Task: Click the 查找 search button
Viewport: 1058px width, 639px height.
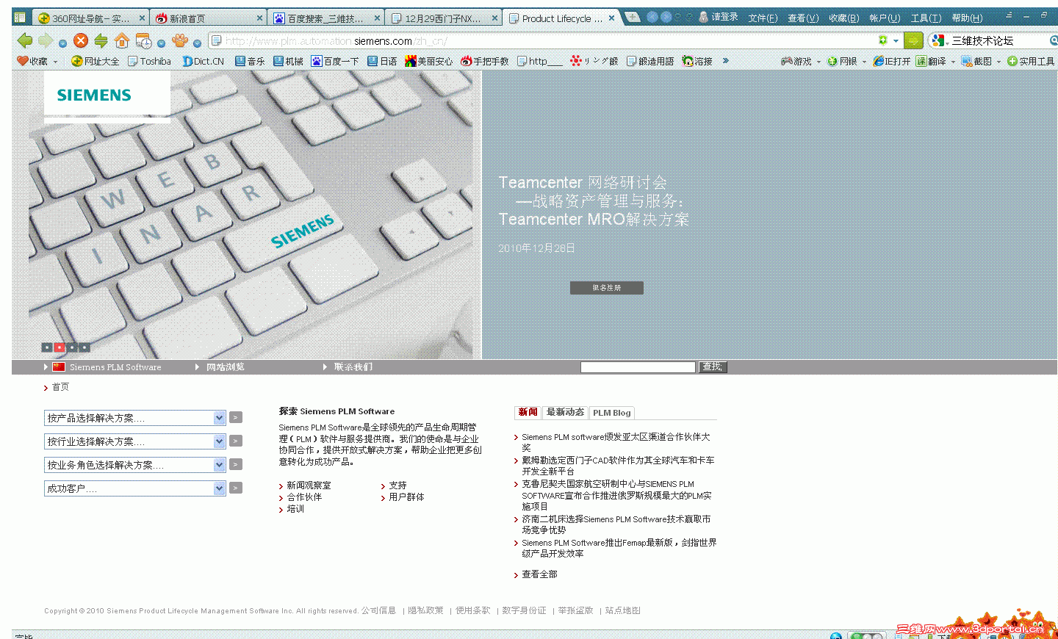Action: click(x=713, y=367)
